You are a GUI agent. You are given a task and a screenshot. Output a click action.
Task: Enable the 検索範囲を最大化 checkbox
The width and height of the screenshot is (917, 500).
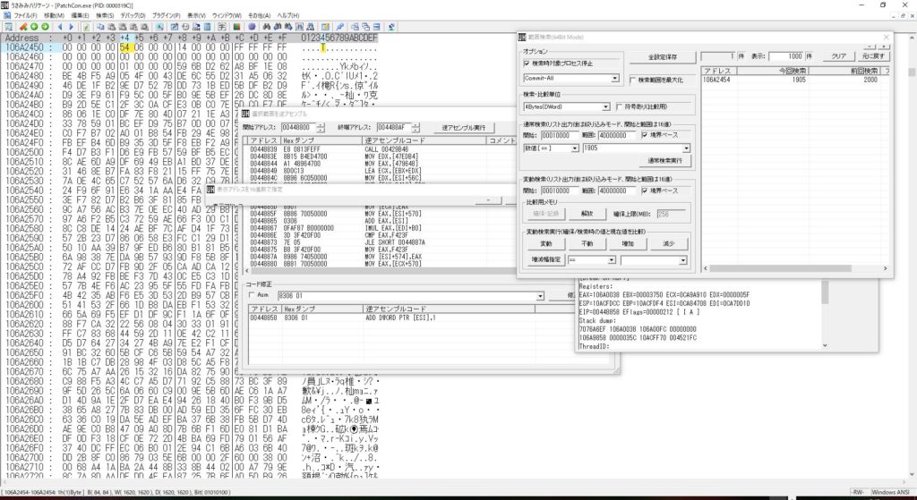pos(633,80)
